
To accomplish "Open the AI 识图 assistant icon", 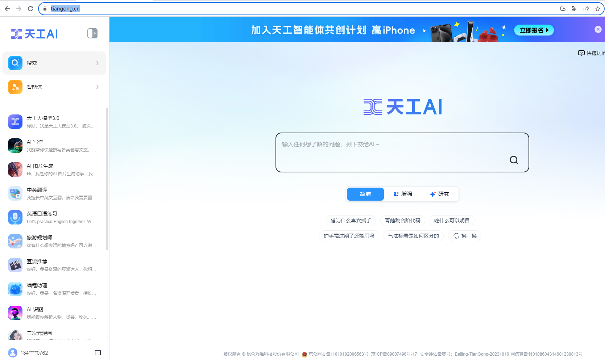I will (x=15, y=313).
